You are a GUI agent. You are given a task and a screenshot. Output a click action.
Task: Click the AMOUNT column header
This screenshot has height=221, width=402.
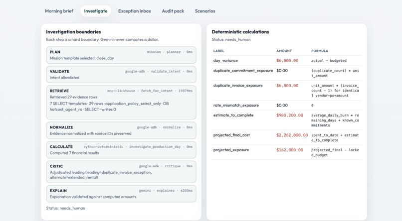(284, 51)
